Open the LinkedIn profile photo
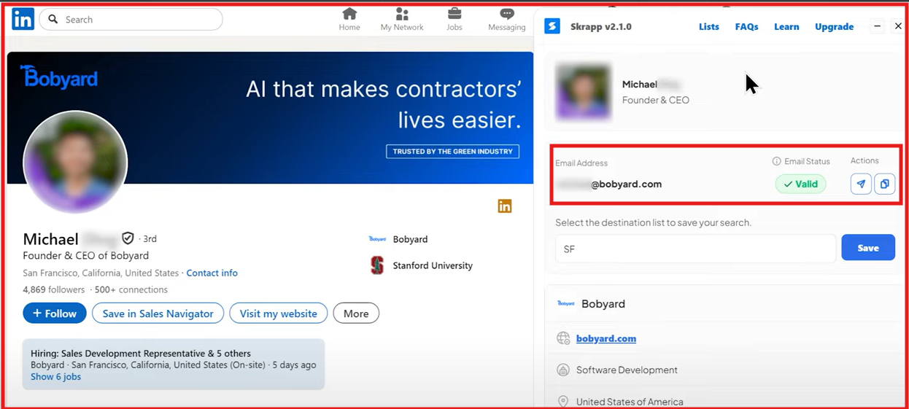The height and width of the screenshot is (409, 909). 75,162
